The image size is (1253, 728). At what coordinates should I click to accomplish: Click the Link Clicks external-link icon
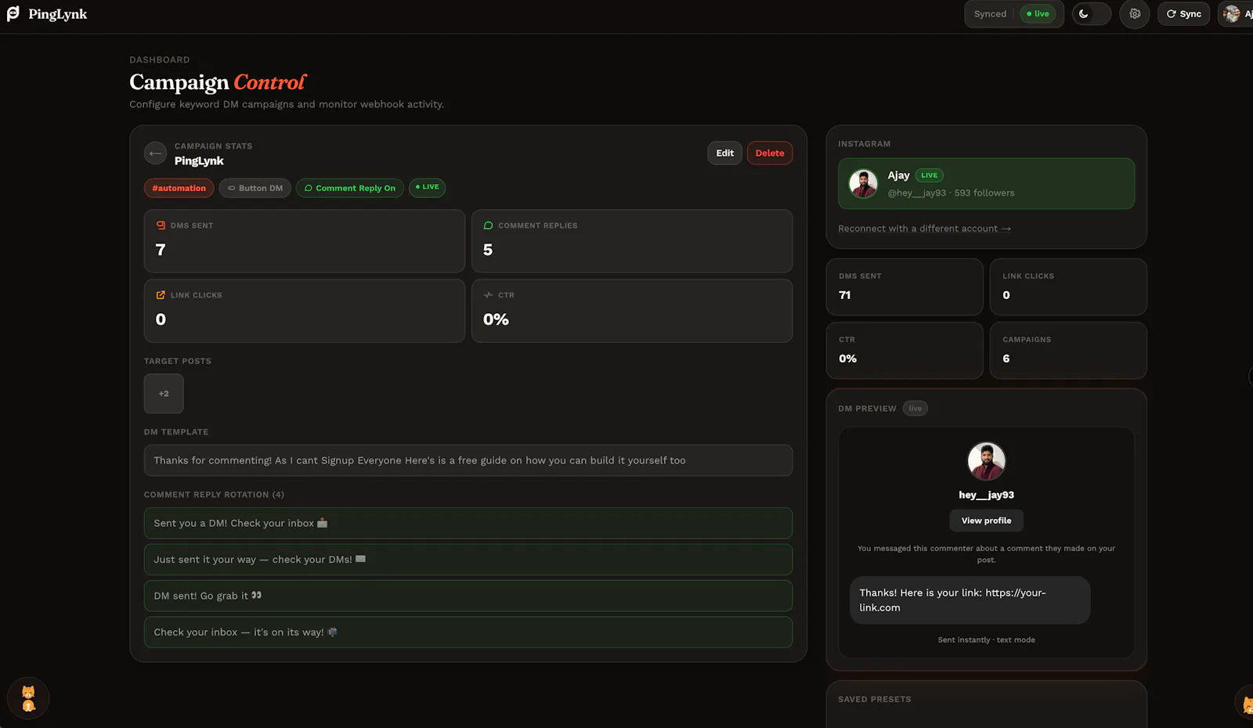[x=161, y=295]
